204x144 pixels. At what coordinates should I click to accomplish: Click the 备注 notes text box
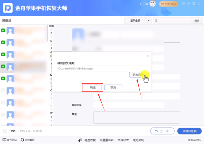137,117
